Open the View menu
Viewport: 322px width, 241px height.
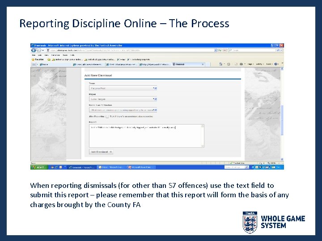pos(47,55)
